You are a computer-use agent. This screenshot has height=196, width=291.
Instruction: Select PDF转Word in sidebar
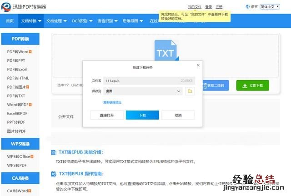point(18,52)
